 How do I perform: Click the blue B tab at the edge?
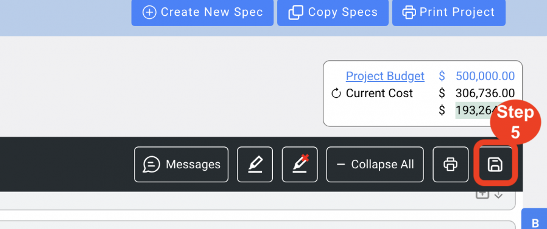tap(534, 219)
